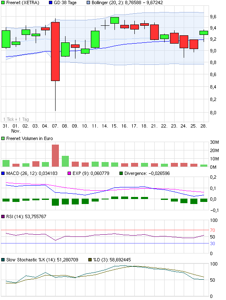Click the green candlestick on the 31.
226x300 pixels.
(x=6, y=39)
